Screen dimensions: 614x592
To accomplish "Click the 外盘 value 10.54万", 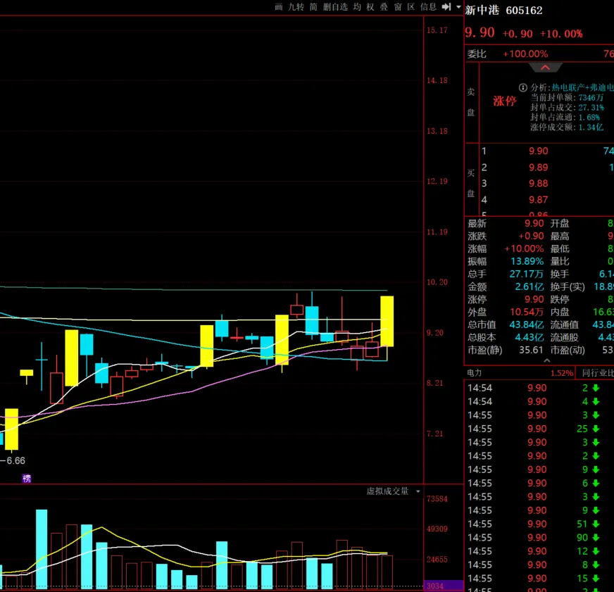I will coord(527,312).
